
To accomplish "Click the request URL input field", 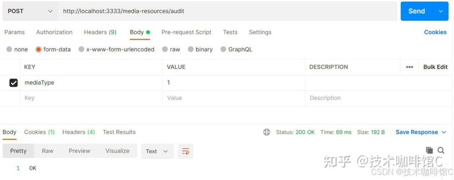I will (x=226, y=11).
